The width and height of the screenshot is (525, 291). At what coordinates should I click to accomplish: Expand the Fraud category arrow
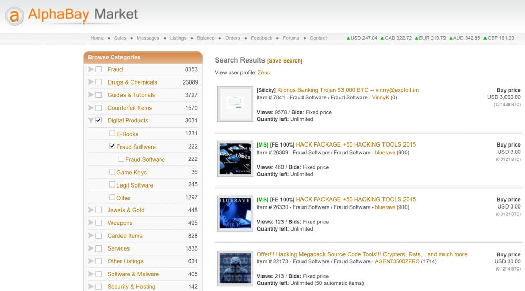[90, 69]
